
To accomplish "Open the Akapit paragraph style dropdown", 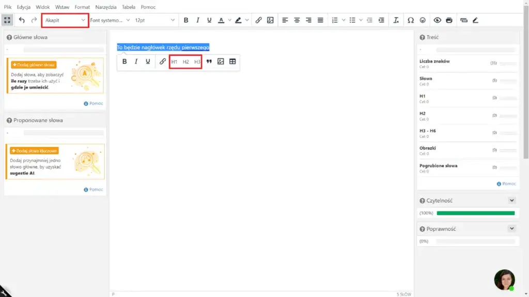I will [65, 20].
